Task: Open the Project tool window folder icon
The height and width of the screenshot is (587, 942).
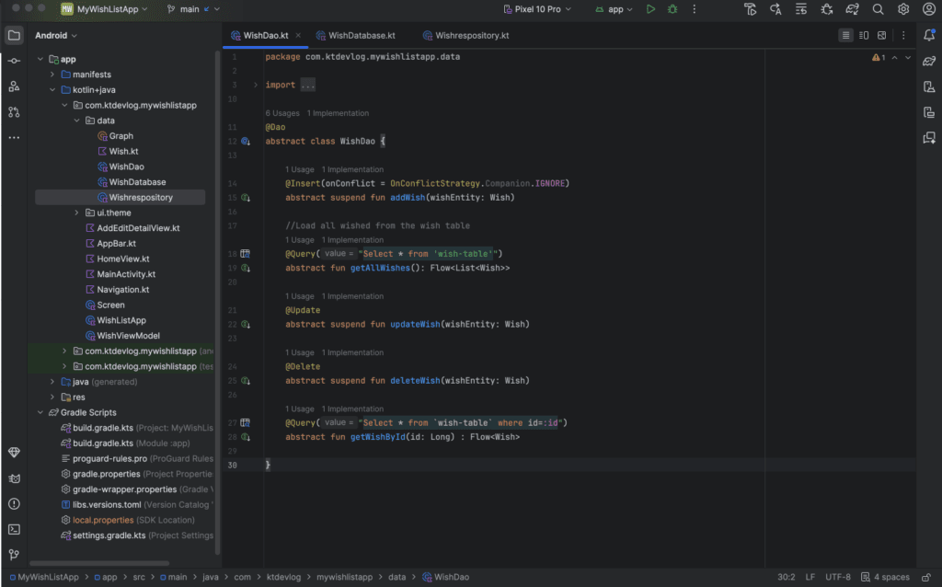Action: click(14, 36)
